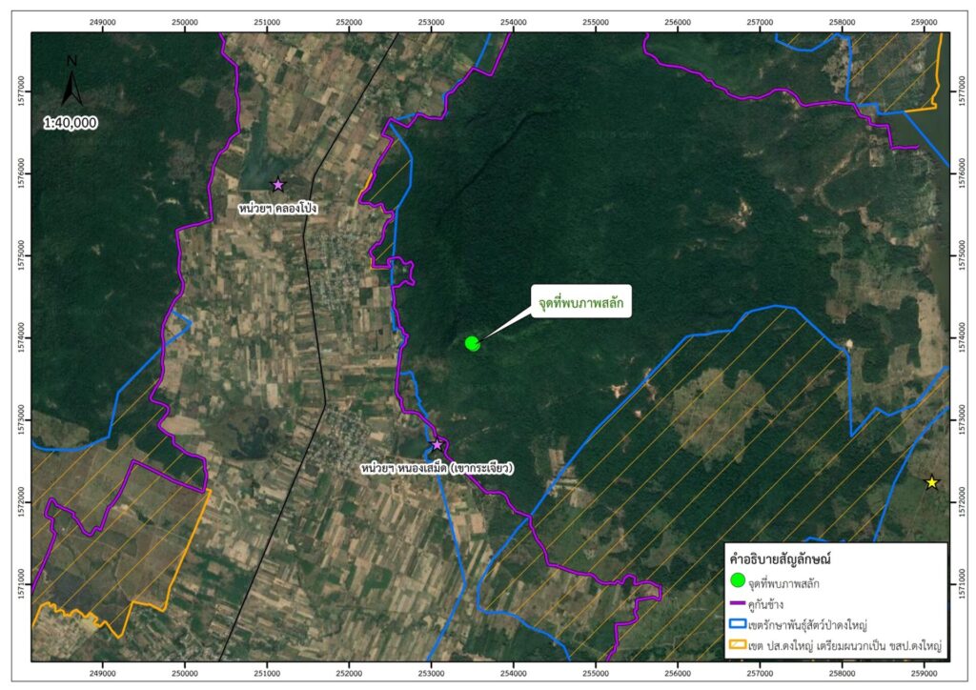Click the yellow star marker on the map

[x=932, y=482]
